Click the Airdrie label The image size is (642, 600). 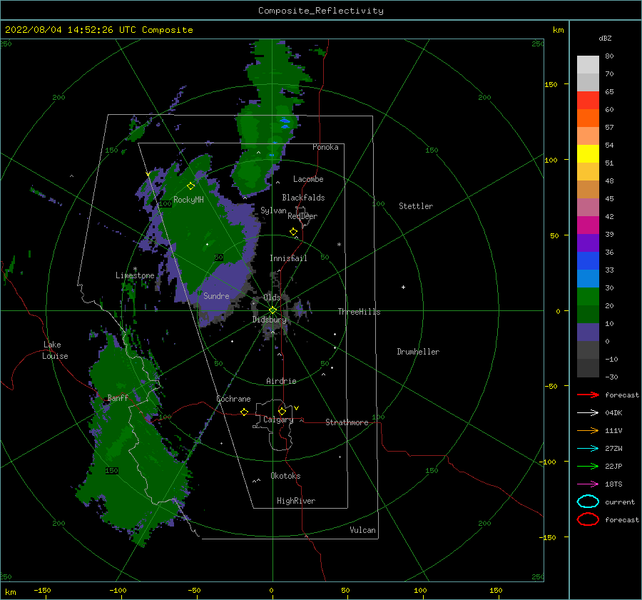(281, 381)
